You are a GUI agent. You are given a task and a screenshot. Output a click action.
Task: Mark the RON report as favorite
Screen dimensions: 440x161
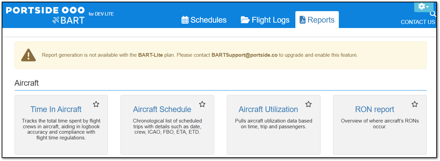(x=415, y=104)
